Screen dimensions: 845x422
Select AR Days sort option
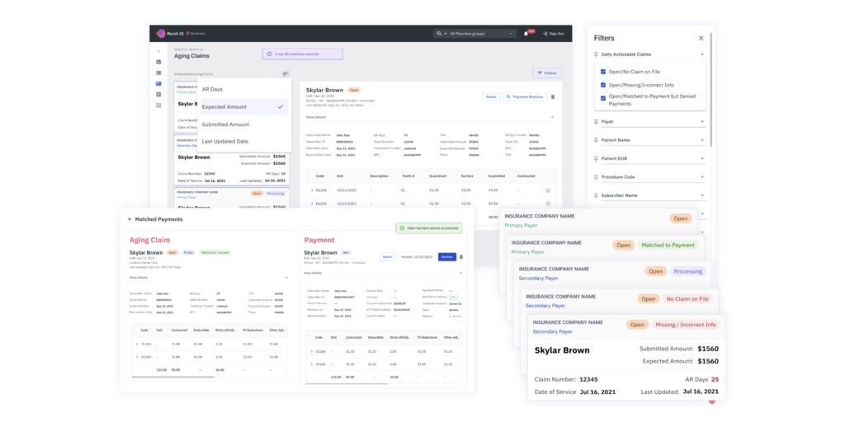212,89
